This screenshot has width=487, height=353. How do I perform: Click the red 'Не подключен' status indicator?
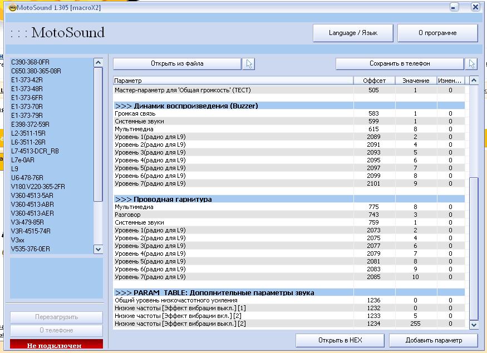[x=57, y=345]
